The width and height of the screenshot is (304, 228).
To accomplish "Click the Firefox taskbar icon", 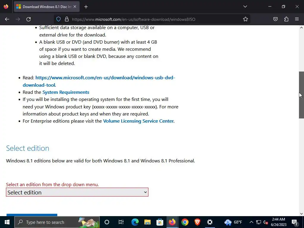I will coord(172,222).
